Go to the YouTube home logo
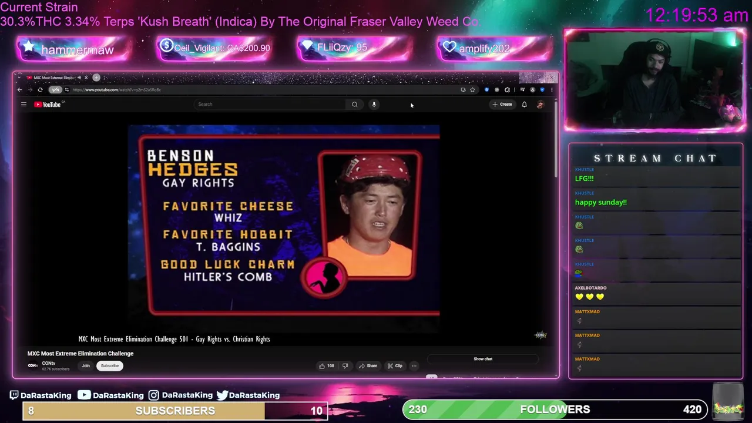The height and width of the screenshot is (423, 752). pos(48,105)
